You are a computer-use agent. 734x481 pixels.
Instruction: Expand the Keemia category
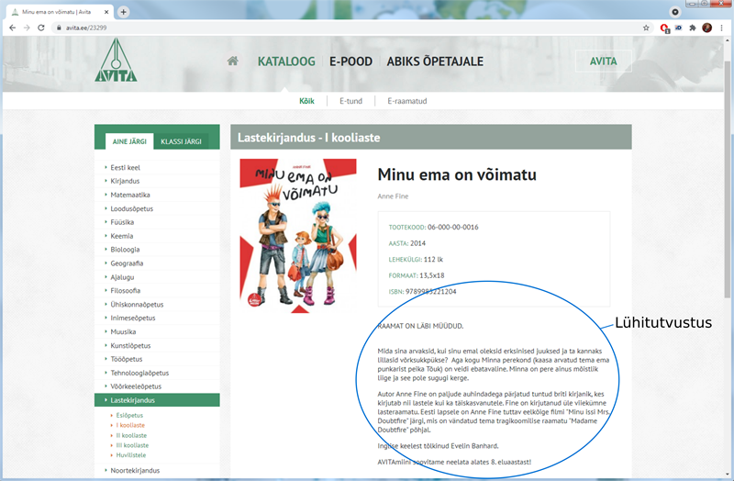122,236
